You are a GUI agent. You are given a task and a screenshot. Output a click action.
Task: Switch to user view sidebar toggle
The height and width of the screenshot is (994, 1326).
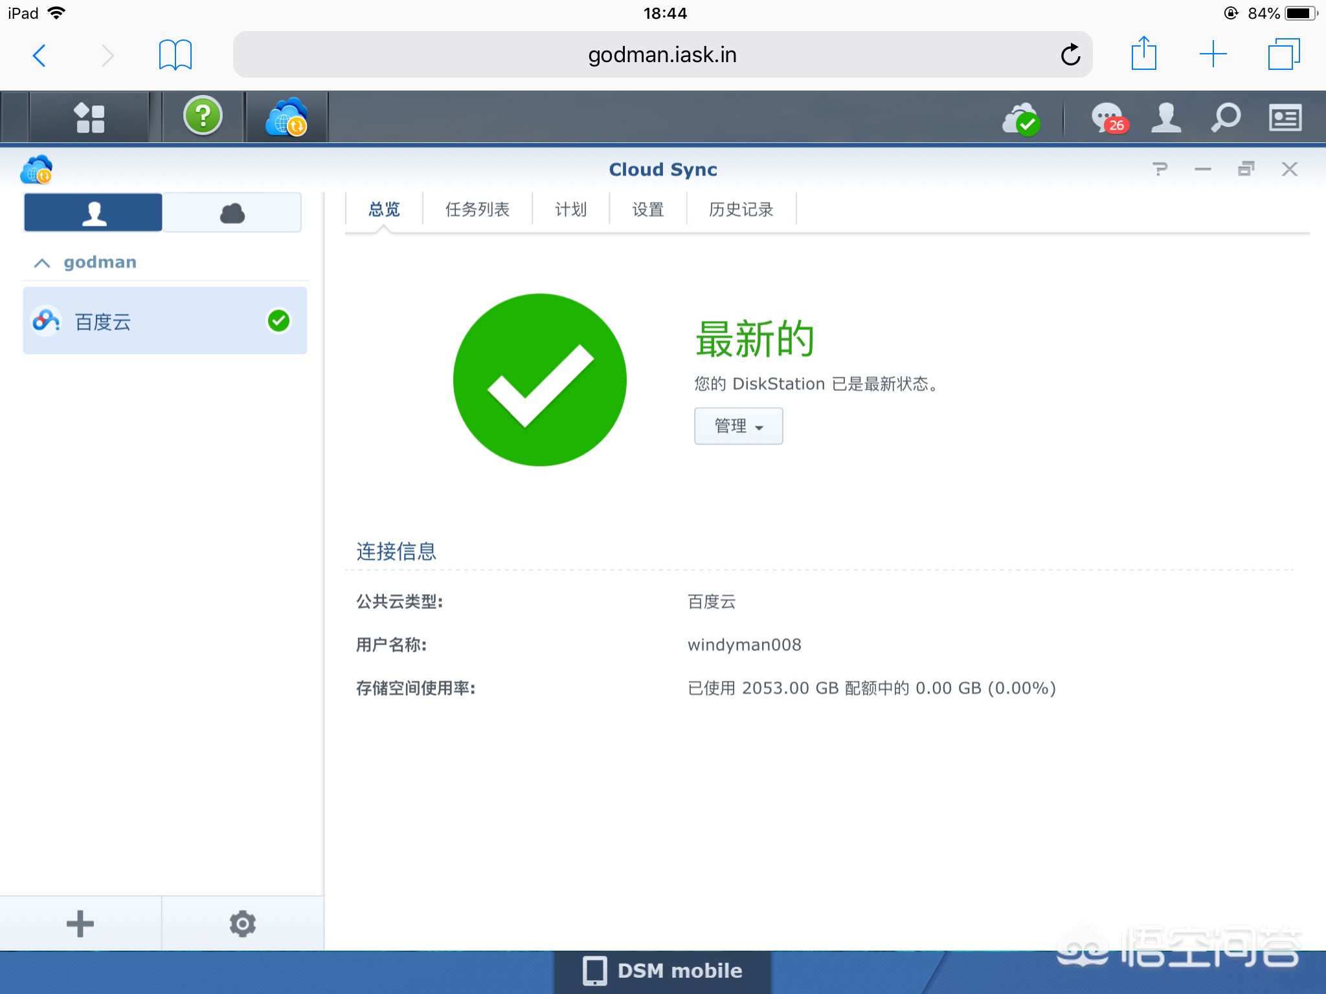pos(93,212)
